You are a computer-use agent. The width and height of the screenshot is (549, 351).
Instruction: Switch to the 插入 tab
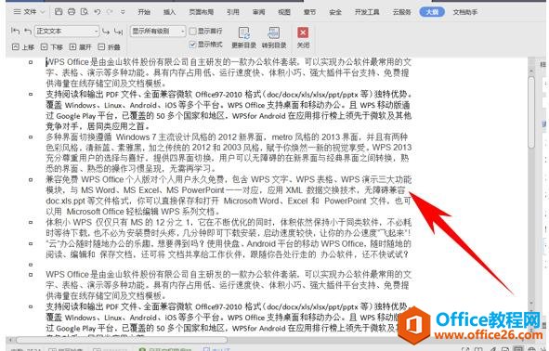[169, 12]
